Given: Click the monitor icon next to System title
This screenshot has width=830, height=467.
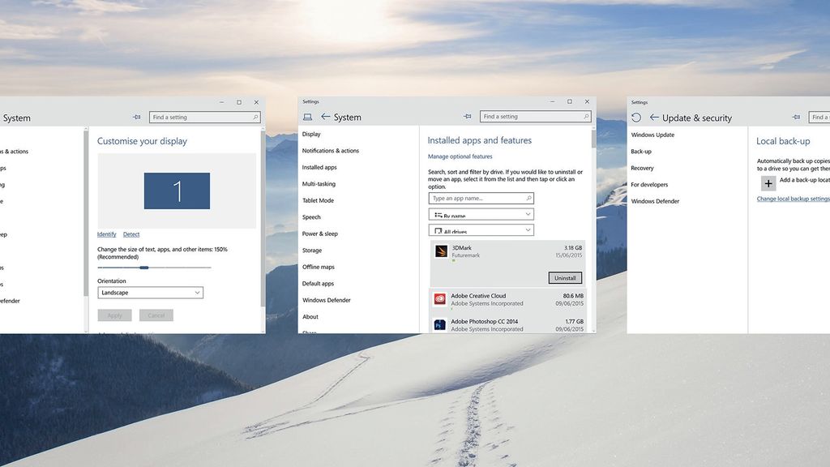Looking at the screenshot, I should (307, 117).
